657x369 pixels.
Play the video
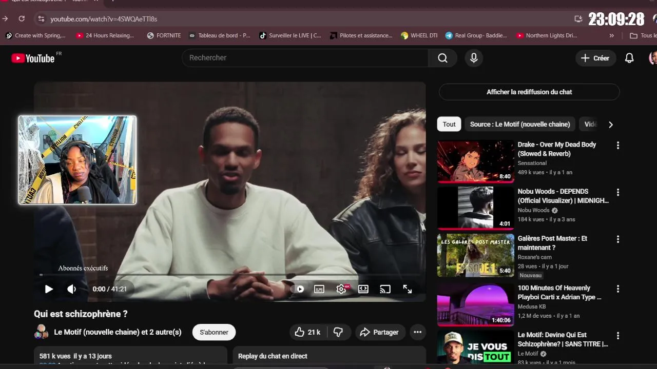[x=49, y=289]
